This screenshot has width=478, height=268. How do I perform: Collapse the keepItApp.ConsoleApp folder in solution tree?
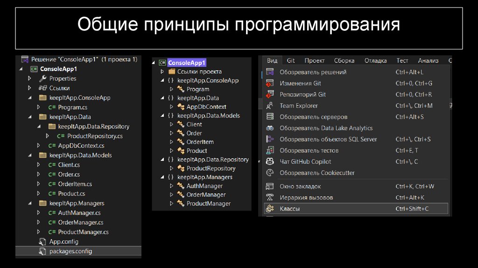pos(30,98)
